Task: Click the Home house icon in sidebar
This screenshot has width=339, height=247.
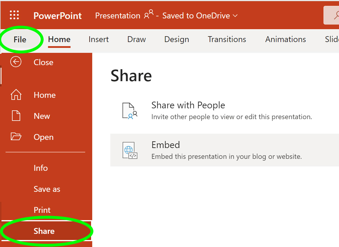Action: pos(16,95)
